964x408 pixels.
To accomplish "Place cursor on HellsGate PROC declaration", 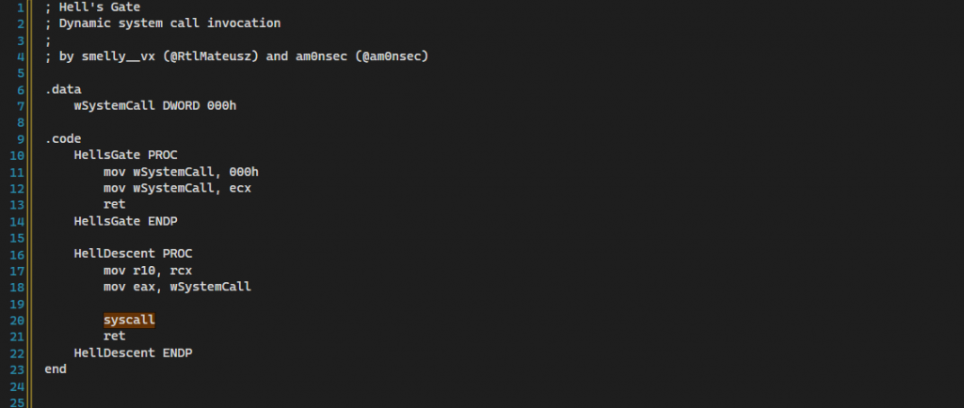I will (125, 154).
